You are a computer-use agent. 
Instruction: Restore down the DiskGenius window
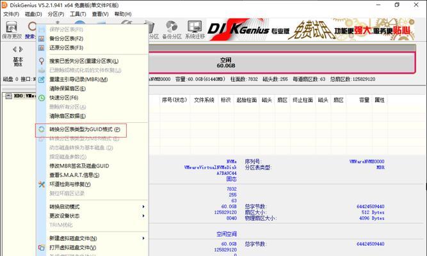[x=397, y=5]
